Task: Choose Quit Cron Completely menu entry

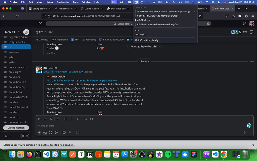Action: click(x=147, y=40)
